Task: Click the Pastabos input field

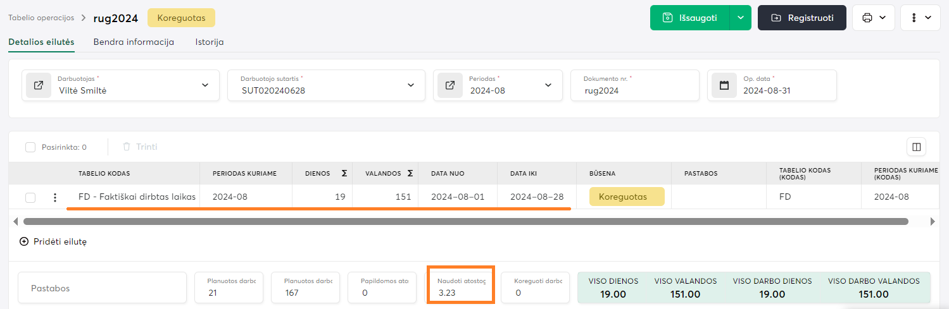Action: pos(102,288)
